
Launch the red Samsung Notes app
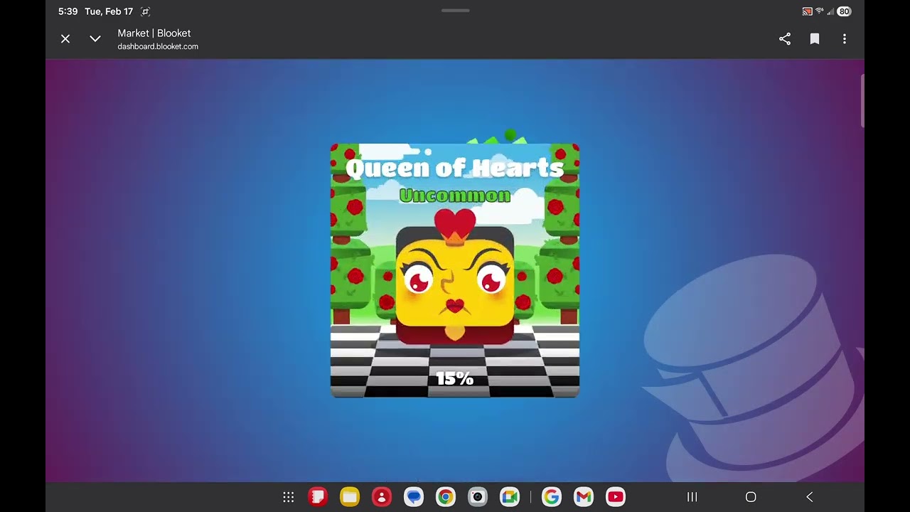318,497
